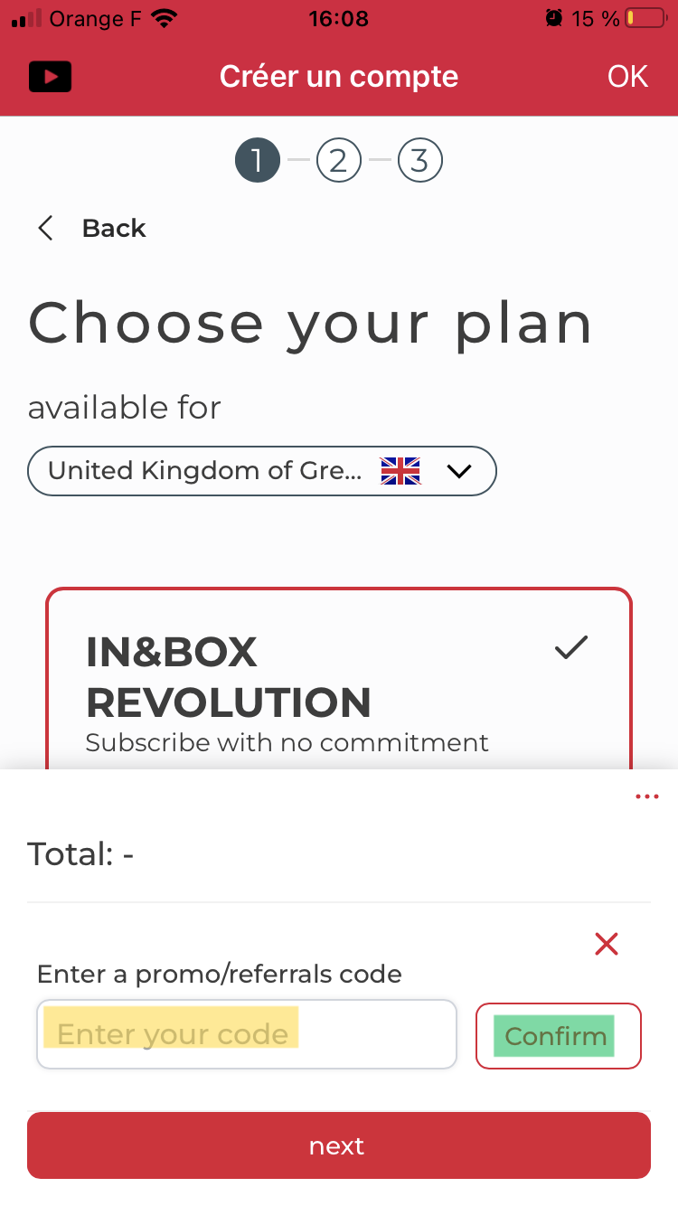Jump to step 2 in progress
678x1206 pixels.
(x=338, y=161)
